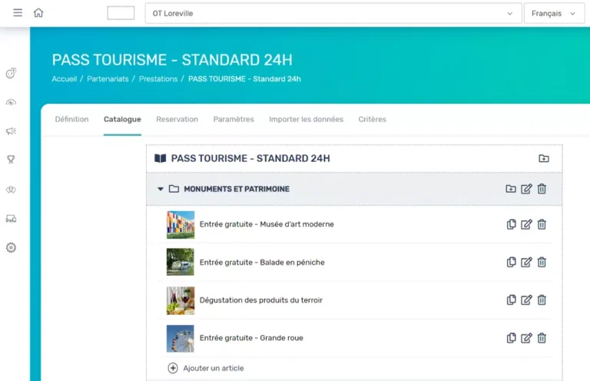Click the Balade en péniche thumbnail
The height and width of the screenshot is (381, 590).
[181, 262]
